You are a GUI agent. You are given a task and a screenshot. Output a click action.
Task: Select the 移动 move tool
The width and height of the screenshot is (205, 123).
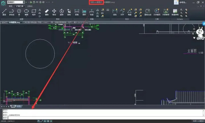coord(54,12)
